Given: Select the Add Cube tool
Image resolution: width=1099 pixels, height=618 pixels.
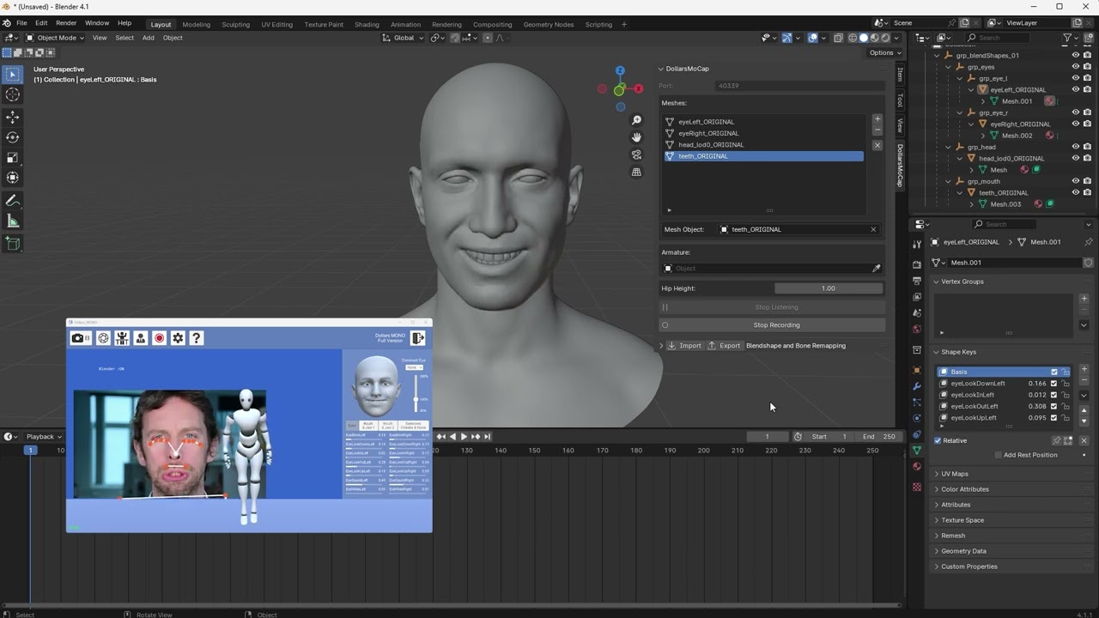Looking at the screenshot, I should point(12,244).
